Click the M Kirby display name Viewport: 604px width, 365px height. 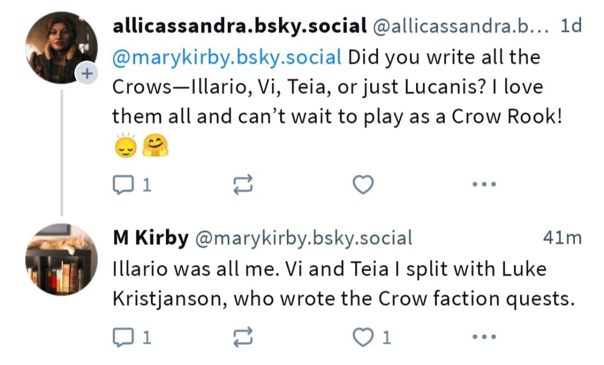coord(151,238)
